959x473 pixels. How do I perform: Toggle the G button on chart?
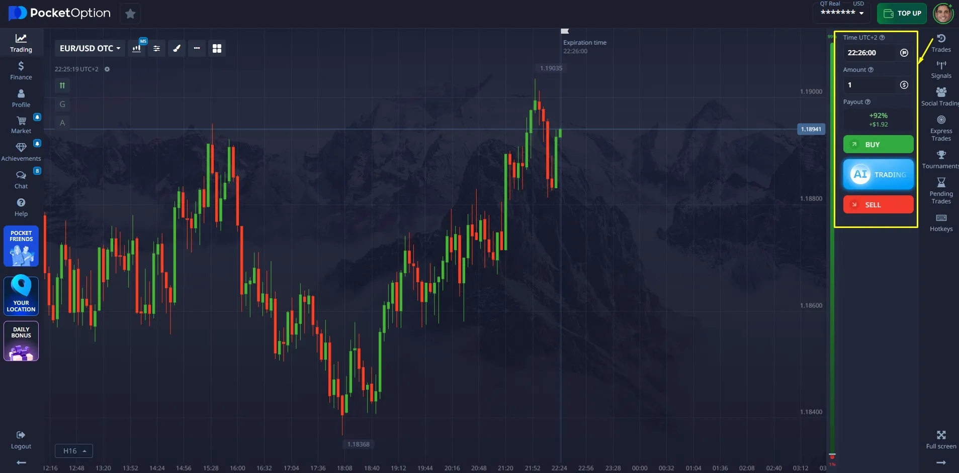62,104
